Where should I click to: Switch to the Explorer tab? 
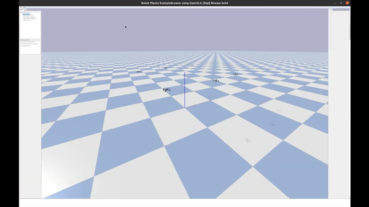click(x=22, y=9)
